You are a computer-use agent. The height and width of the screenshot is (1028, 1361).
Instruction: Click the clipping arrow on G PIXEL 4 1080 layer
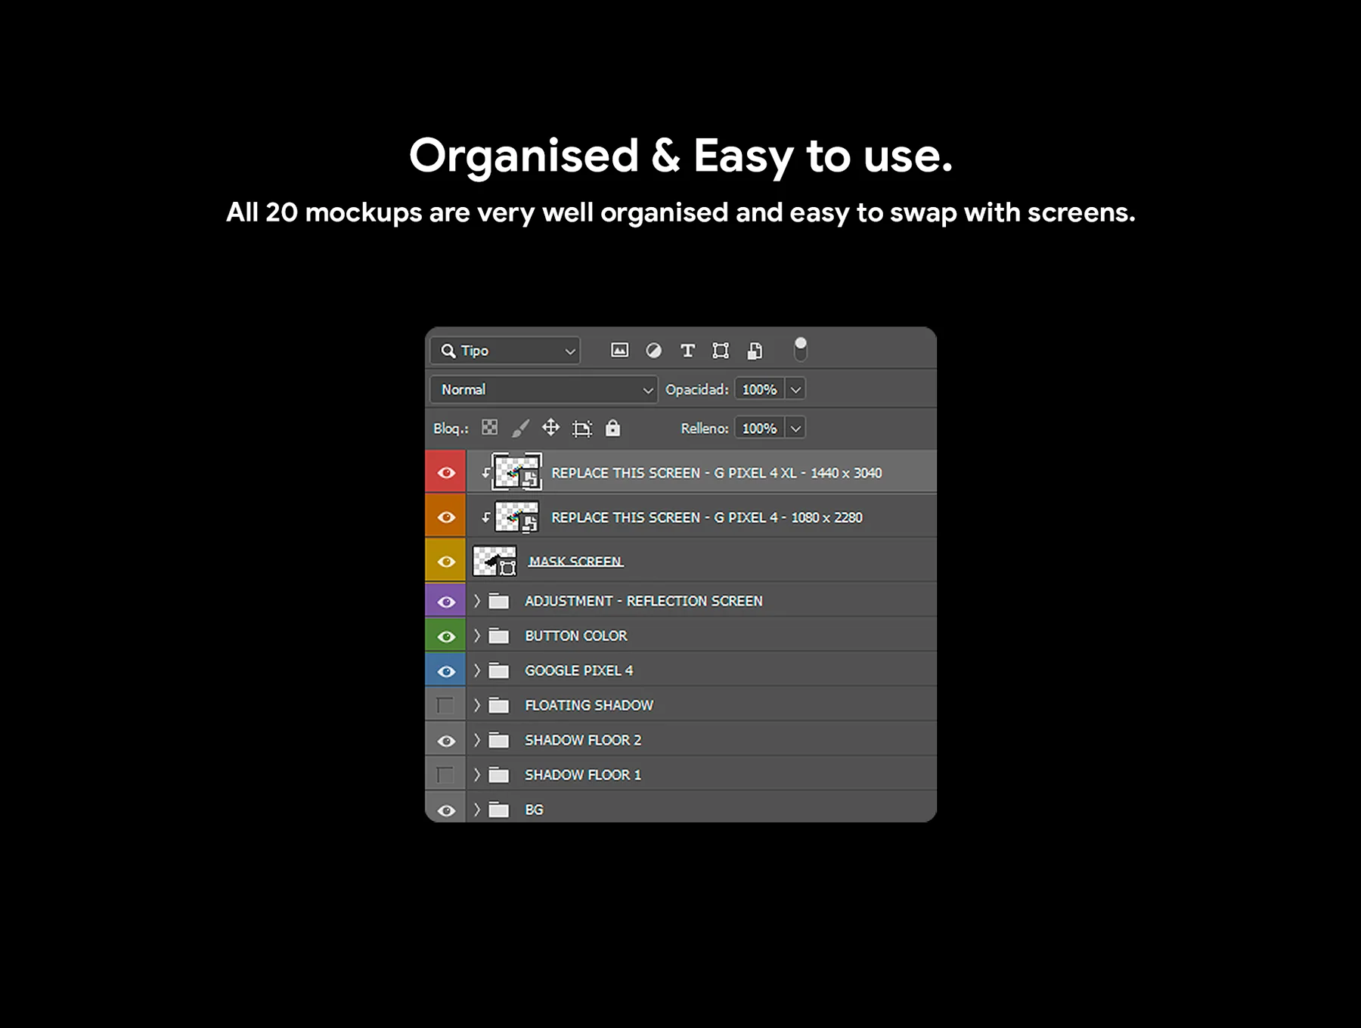point(485,518)
